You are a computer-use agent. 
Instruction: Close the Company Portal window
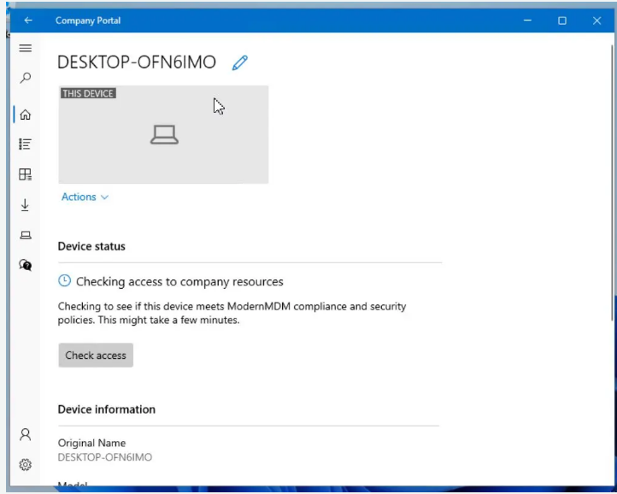tap(596, 21)
